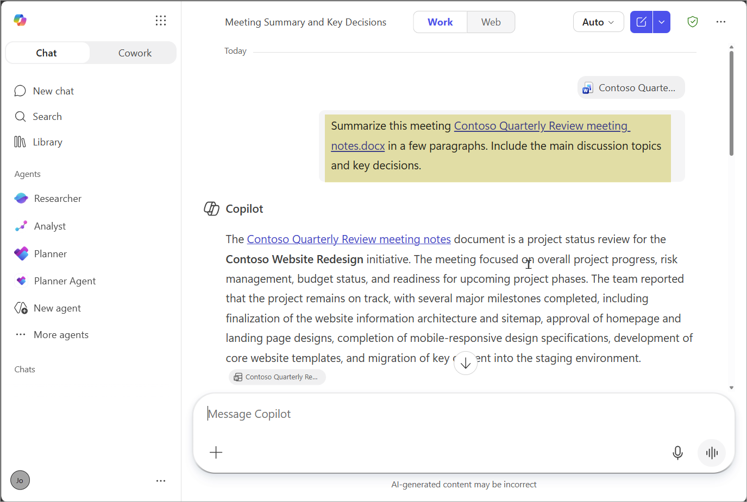Click the Copilot response icon
747x502 pixels.
pos(211,208)
